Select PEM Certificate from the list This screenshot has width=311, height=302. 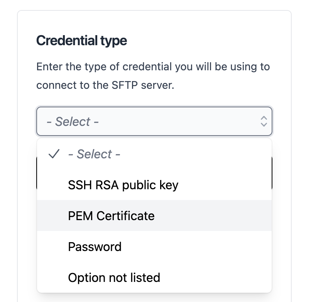pyautogui.click(x=111, y=215)
